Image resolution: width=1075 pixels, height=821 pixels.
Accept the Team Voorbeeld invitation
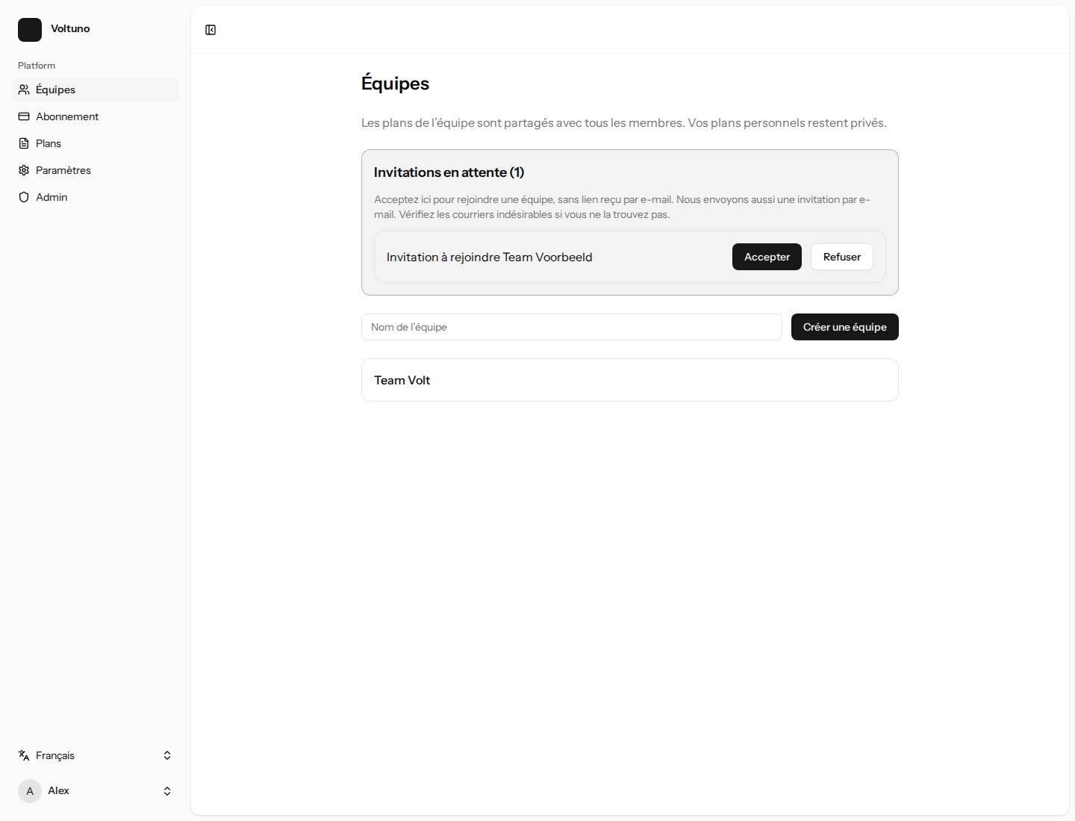tap(767, 257)
